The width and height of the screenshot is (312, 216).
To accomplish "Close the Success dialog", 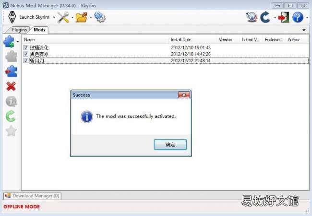I will (184, 95).
